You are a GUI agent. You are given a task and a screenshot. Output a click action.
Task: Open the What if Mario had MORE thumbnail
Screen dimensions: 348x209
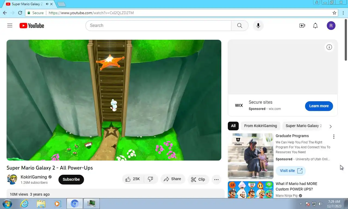coord(251,190)
